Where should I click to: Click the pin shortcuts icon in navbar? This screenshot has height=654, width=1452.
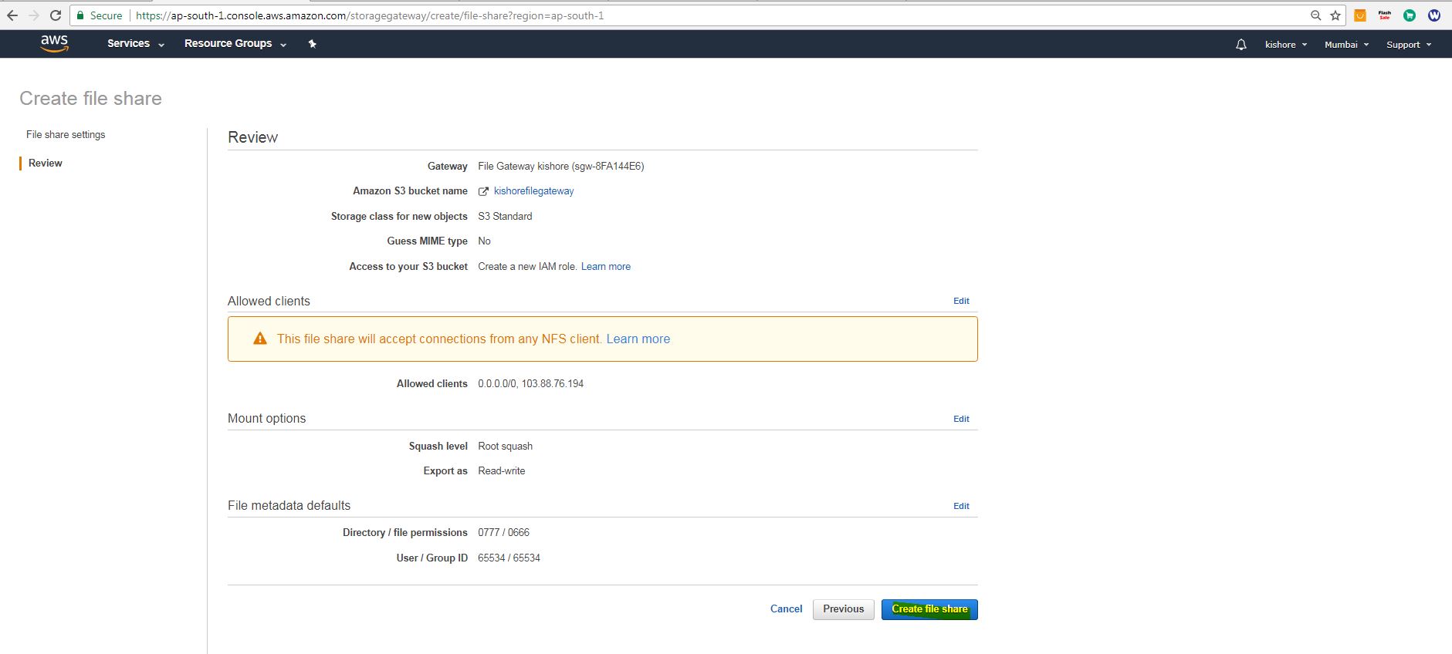tap(312, 44)
